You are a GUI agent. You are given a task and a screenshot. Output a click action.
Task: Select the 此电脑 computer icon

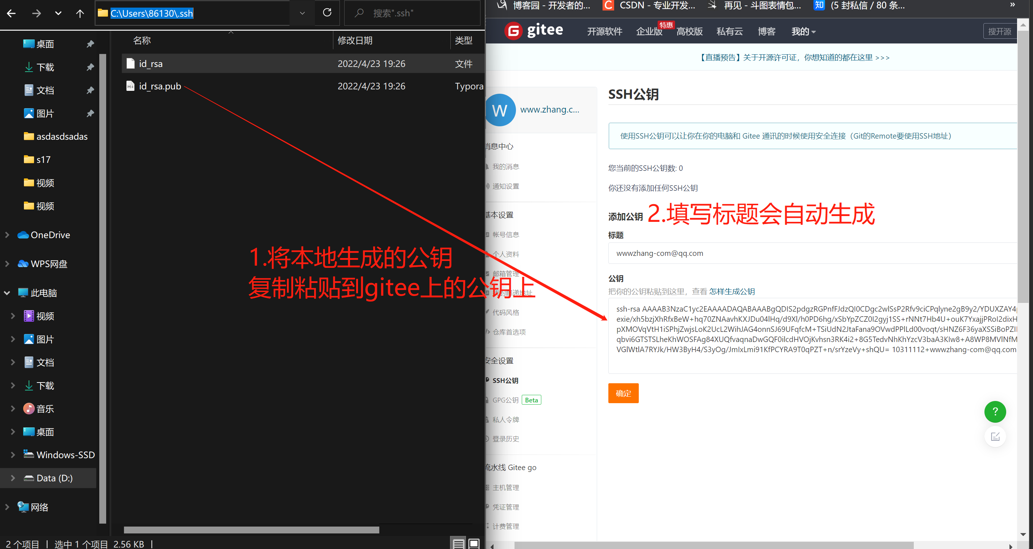pyautogui.click(x=23, y=293)
